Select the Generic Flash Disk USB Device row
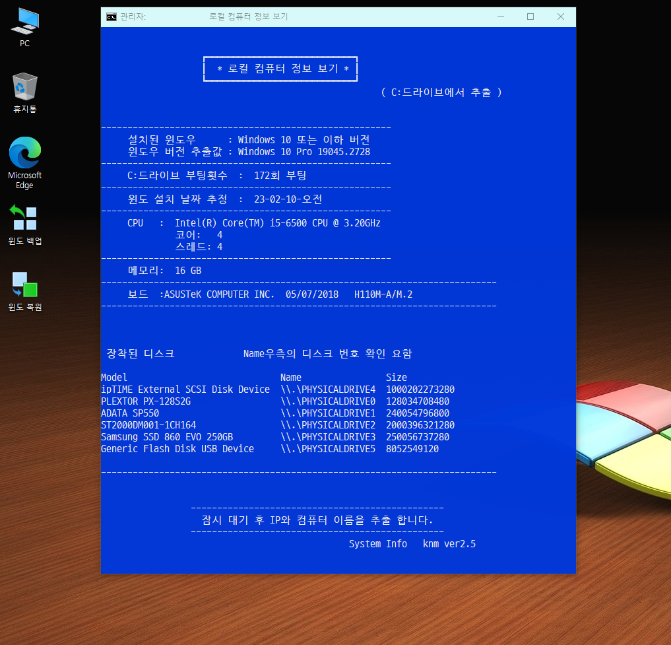Viewport: 671px width, 645px height. (x=270, y=450)
